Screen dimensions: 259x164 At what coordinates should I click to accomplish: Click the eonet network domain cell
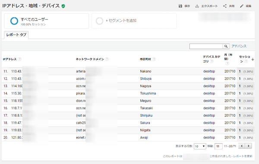click(81, 137)
